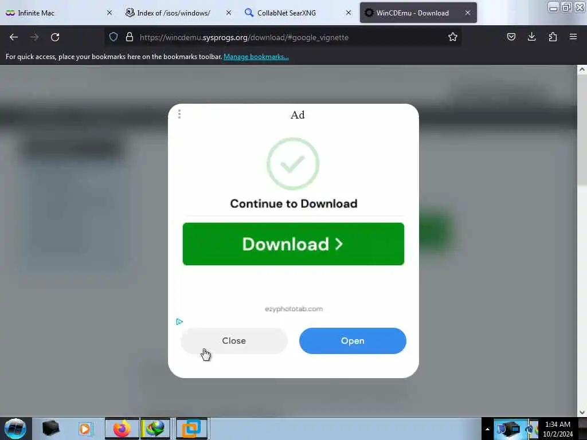Dismiss the ad with Close button

point(234,341)
